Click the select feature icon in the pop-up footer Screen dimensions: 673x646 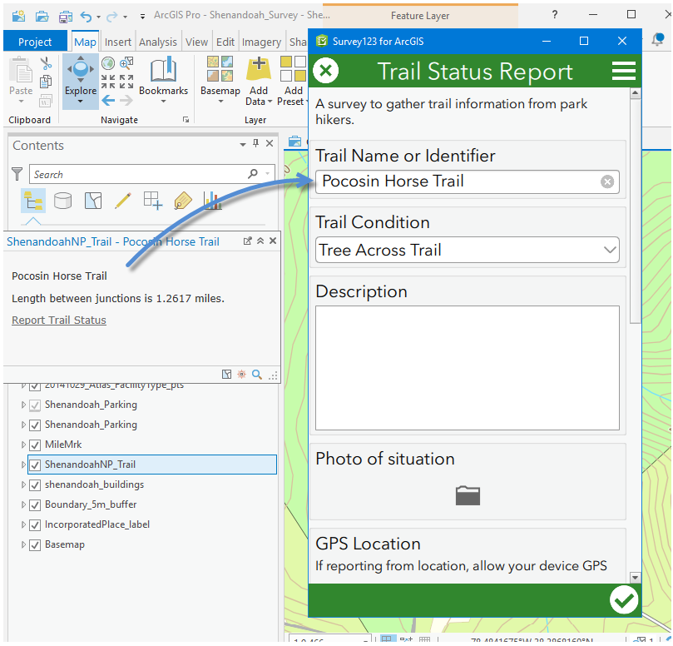[x=226, y=375]
